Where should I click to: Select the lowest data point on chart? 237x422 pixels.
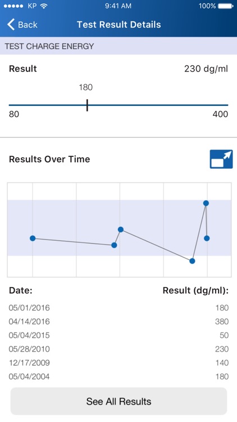click(192, 261)
